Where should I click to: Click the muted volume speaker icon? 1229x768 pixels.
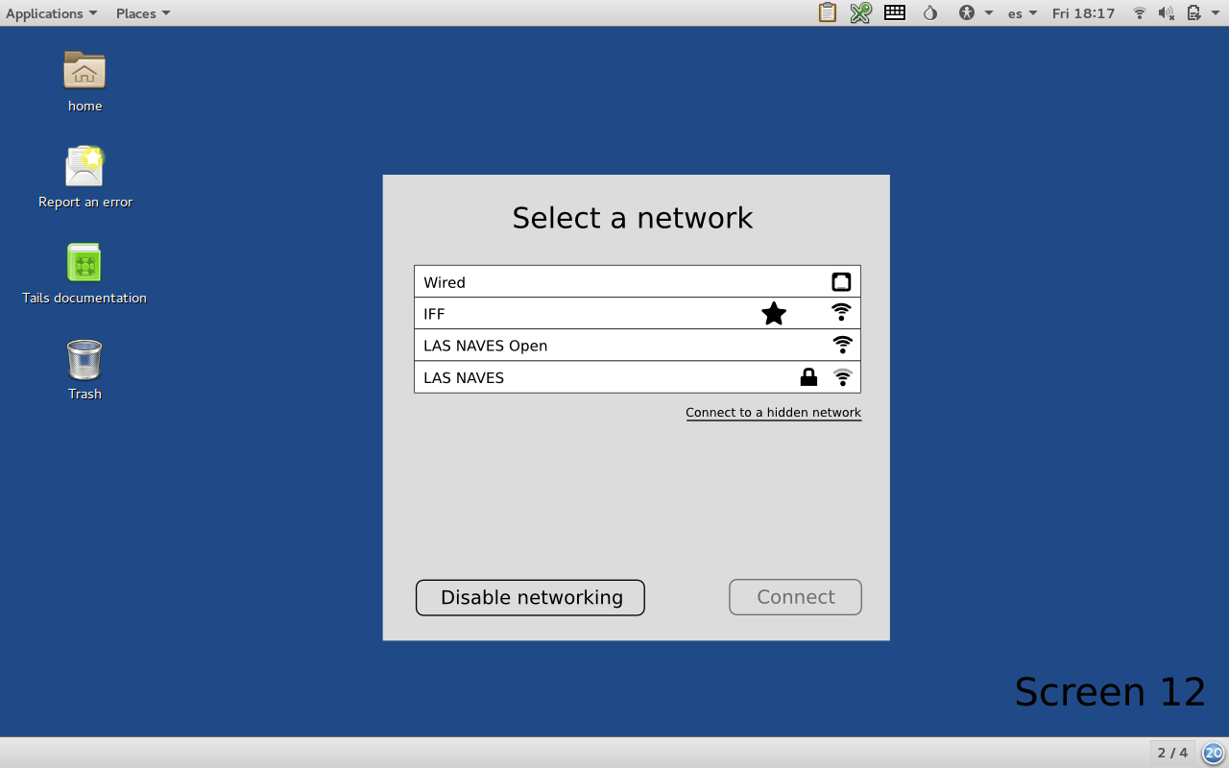(1167, 12)
